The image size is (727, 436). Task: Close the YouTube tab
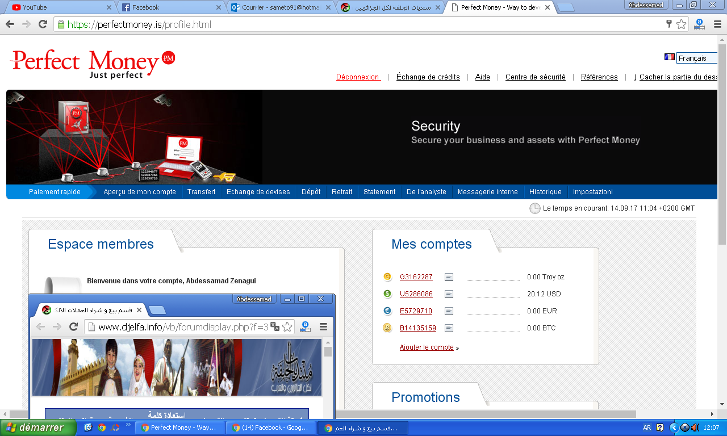109,7
